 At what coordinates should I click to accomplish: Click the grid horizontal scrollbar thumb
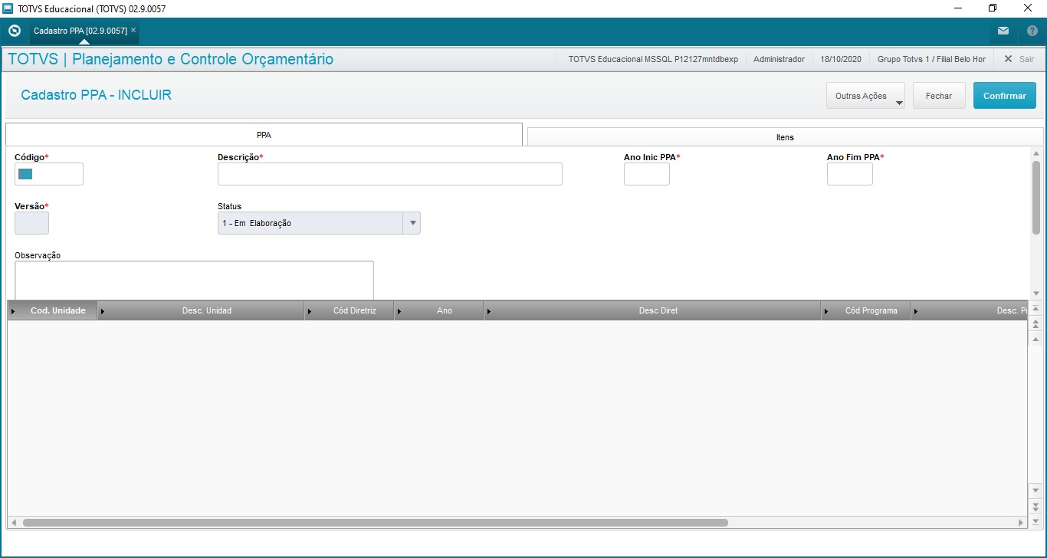[x=375, y=523]
